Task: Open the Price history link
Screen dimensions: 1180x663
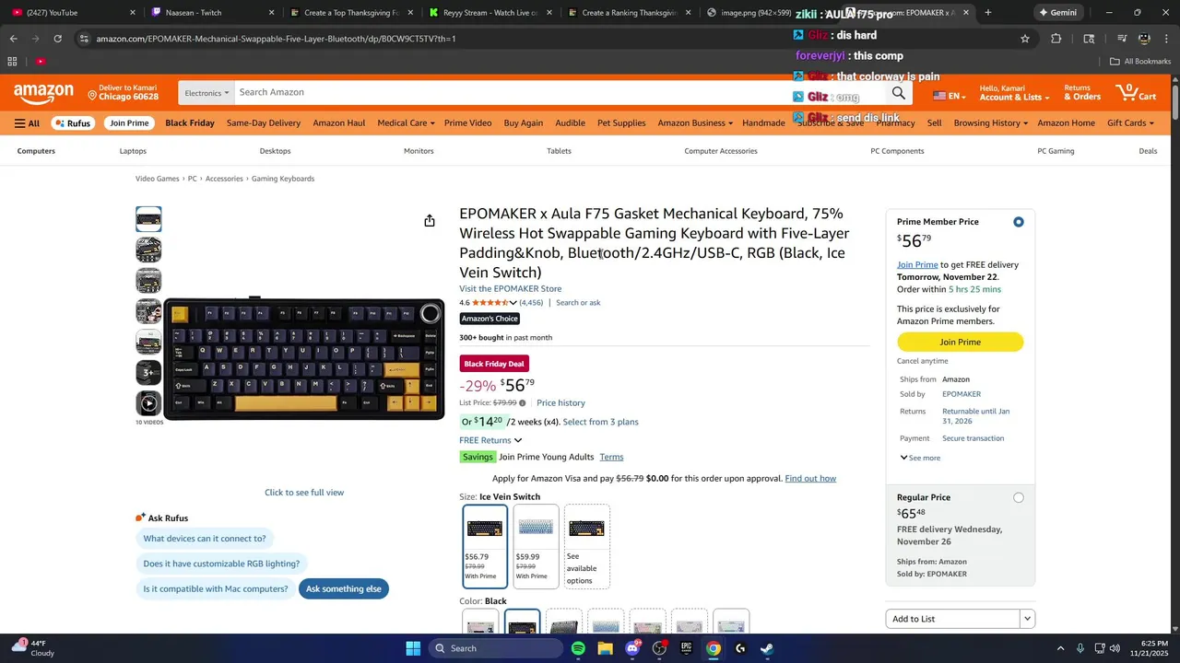Action: click(x=560, y=403)
